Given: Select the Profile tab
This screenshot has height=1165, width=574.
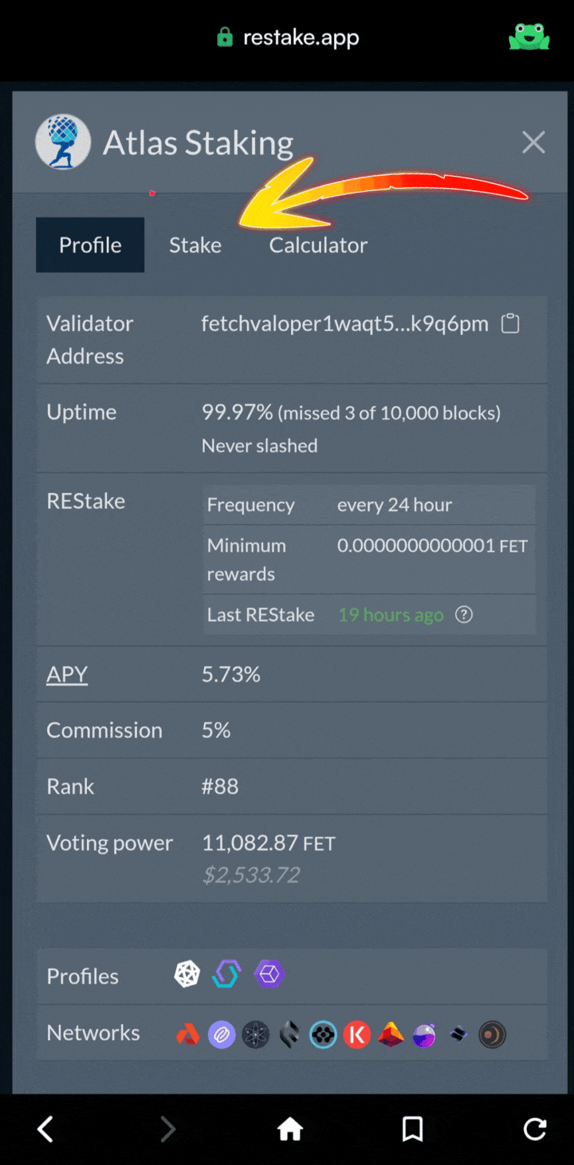Looking at the screenshot, I should [x=90, y=245].
